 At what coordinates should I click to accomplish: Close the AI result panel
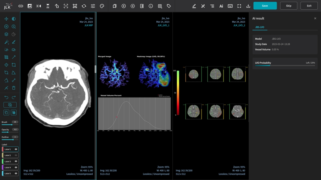tap(315, 18)
